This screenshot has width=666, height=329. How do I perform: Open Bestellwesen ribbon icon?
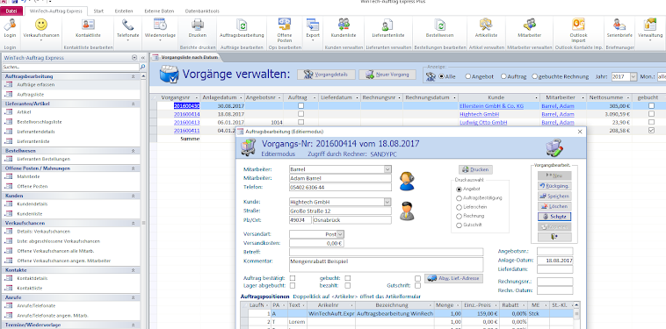click(x=439, y=25)
